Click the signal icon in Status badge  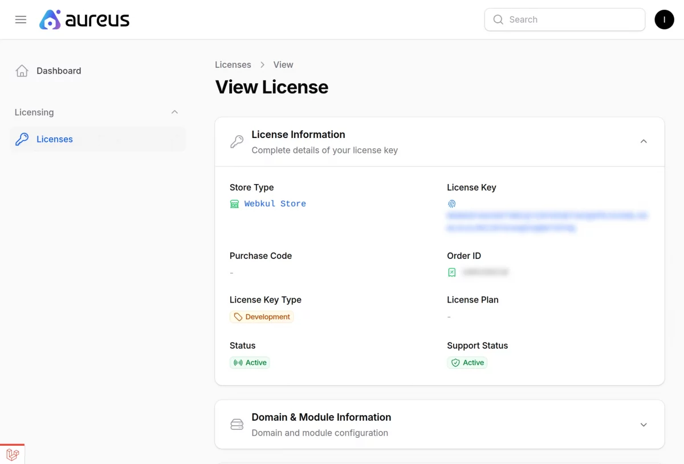pyautogui.click(x=238, y=363)
